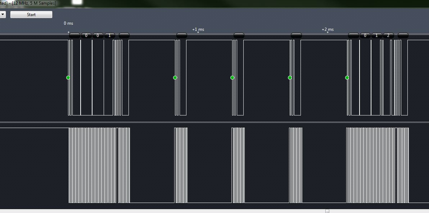Click the green edge dot at the 0 ms mark

point(68,78)
